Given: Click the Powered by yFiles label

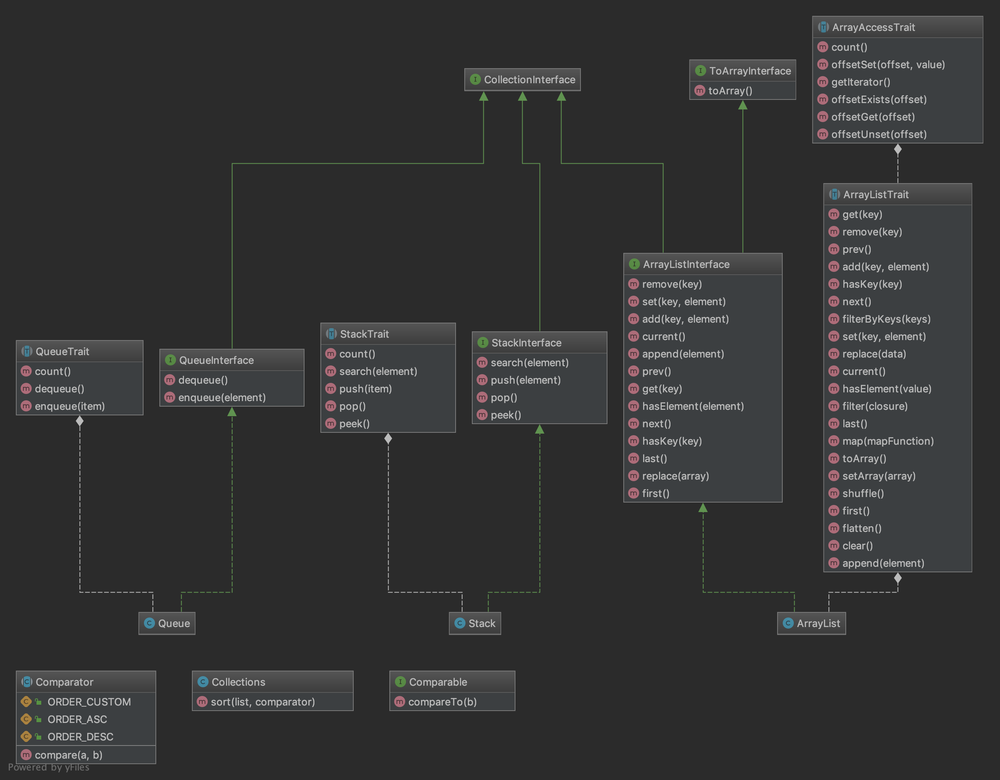Looking at the screenshot, I should coord(48,767).
